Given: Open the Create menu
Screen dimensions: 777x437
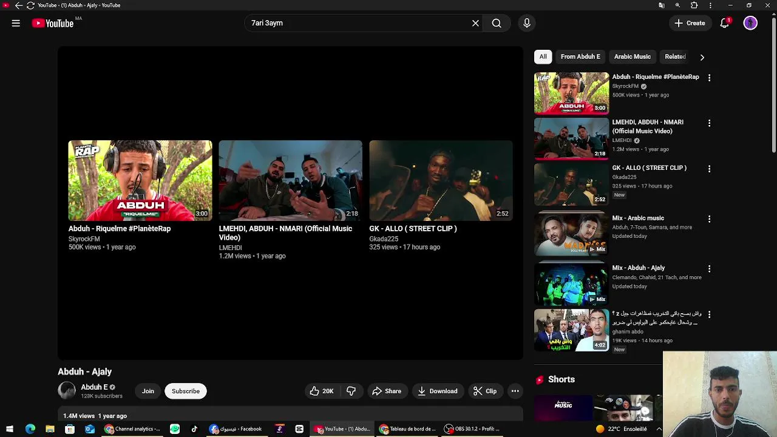Looking at the screenshot, I should (x=690, y=23).
